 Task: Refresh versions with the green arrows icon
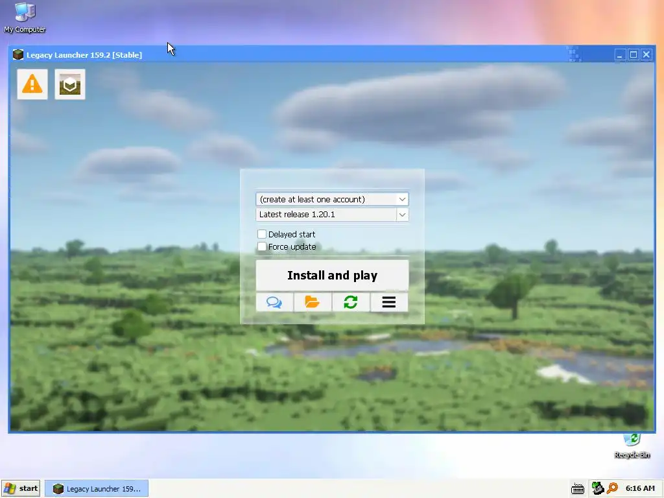[x=351, y=302]
